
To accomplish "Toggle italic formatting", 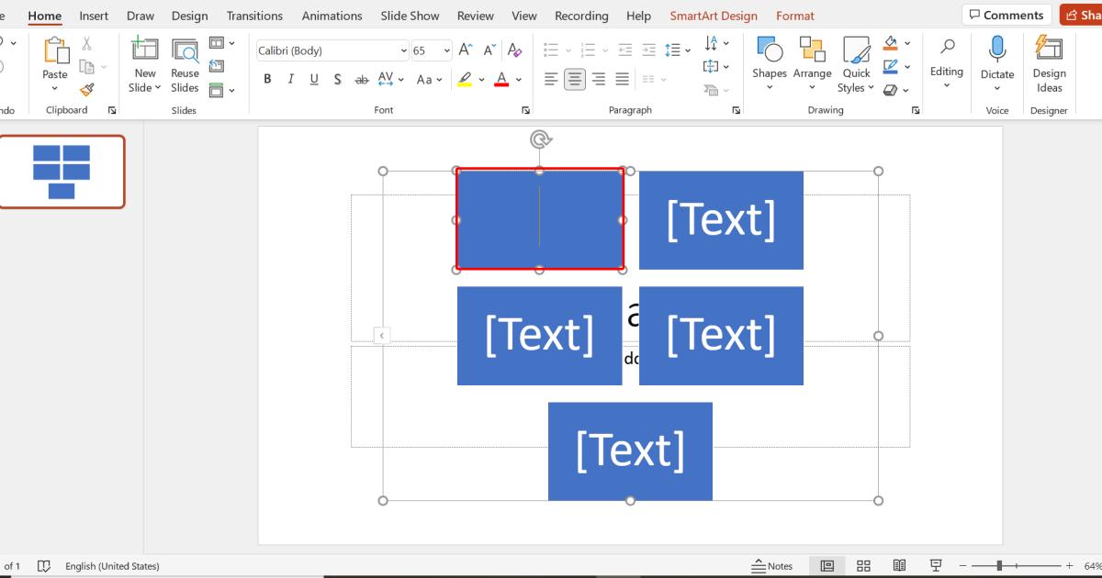I will (290, 79).
